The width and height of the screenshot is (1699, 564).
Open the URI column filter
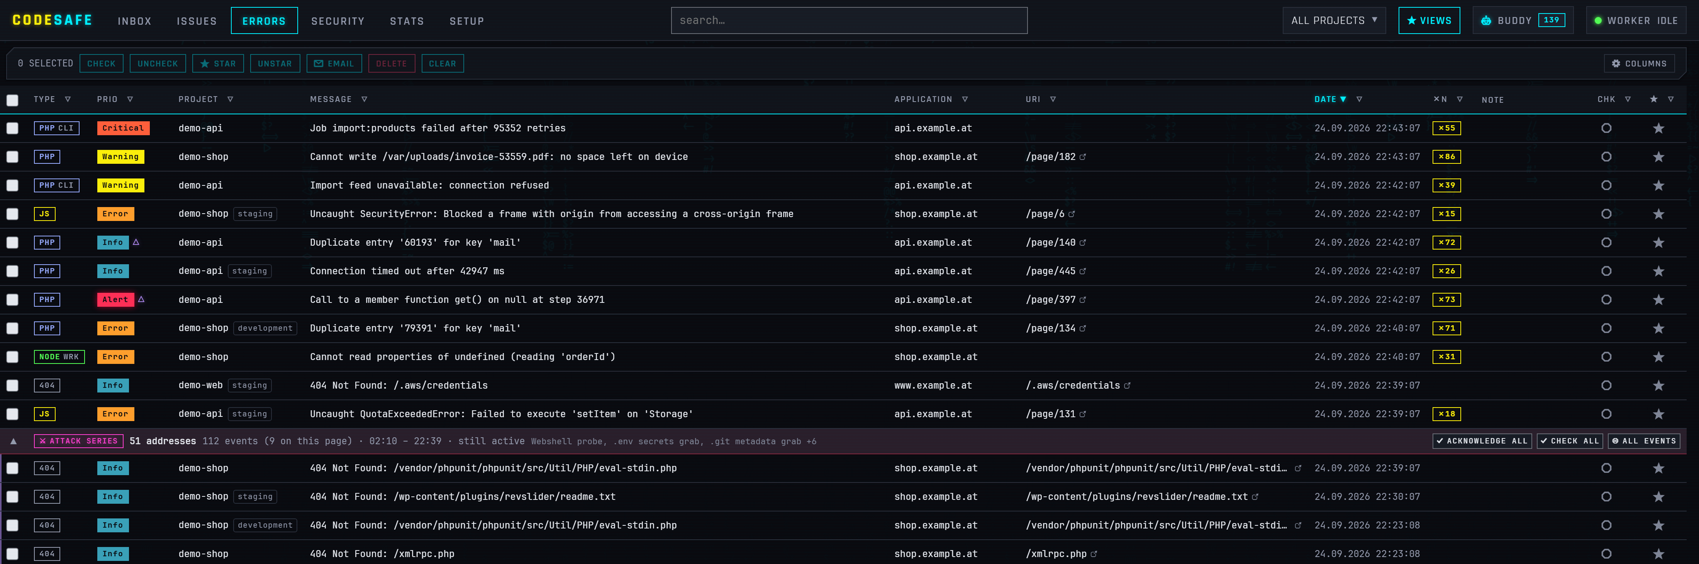(1053, 99)
